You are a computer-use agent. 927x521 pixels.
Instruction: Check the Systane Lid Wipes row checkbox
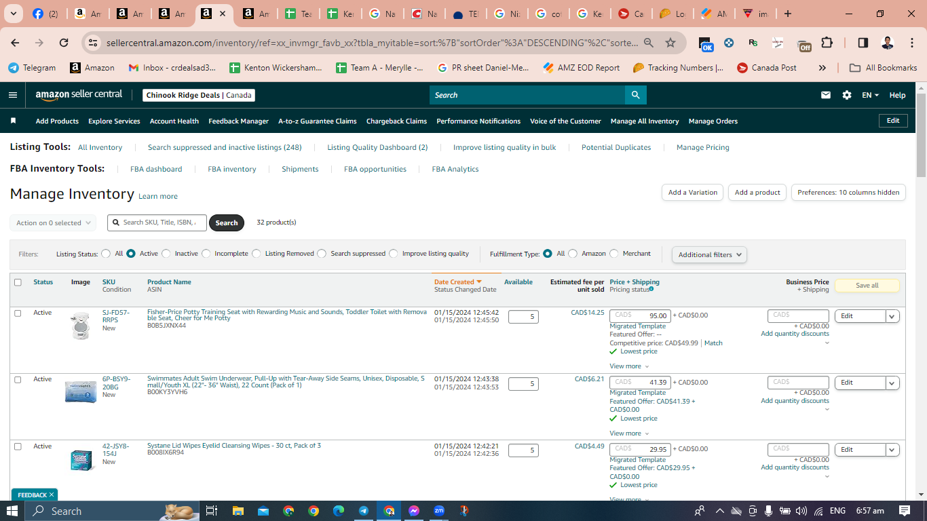(18, 446)
